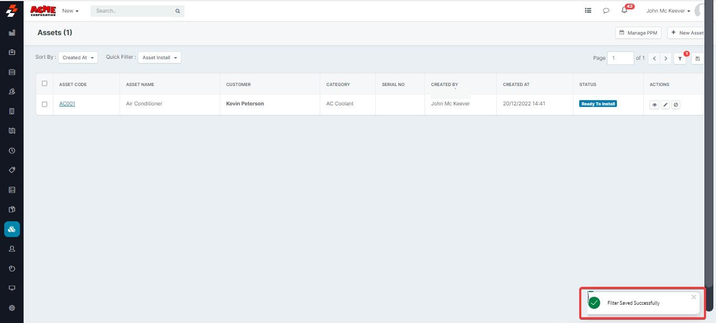
Task: Open the Asset Install quick filter dropdown
Action: click(160, 58)
